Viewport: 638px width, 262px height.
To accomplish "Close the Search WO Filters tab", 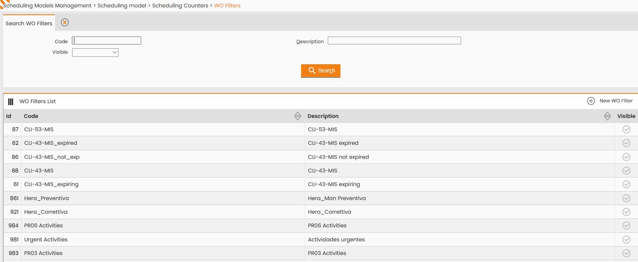I will click(65, 23).
